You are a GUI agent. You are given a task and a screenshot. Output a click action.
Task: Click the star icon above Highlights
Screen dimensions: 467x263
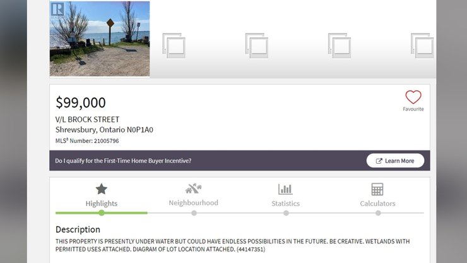coord(101,188)
